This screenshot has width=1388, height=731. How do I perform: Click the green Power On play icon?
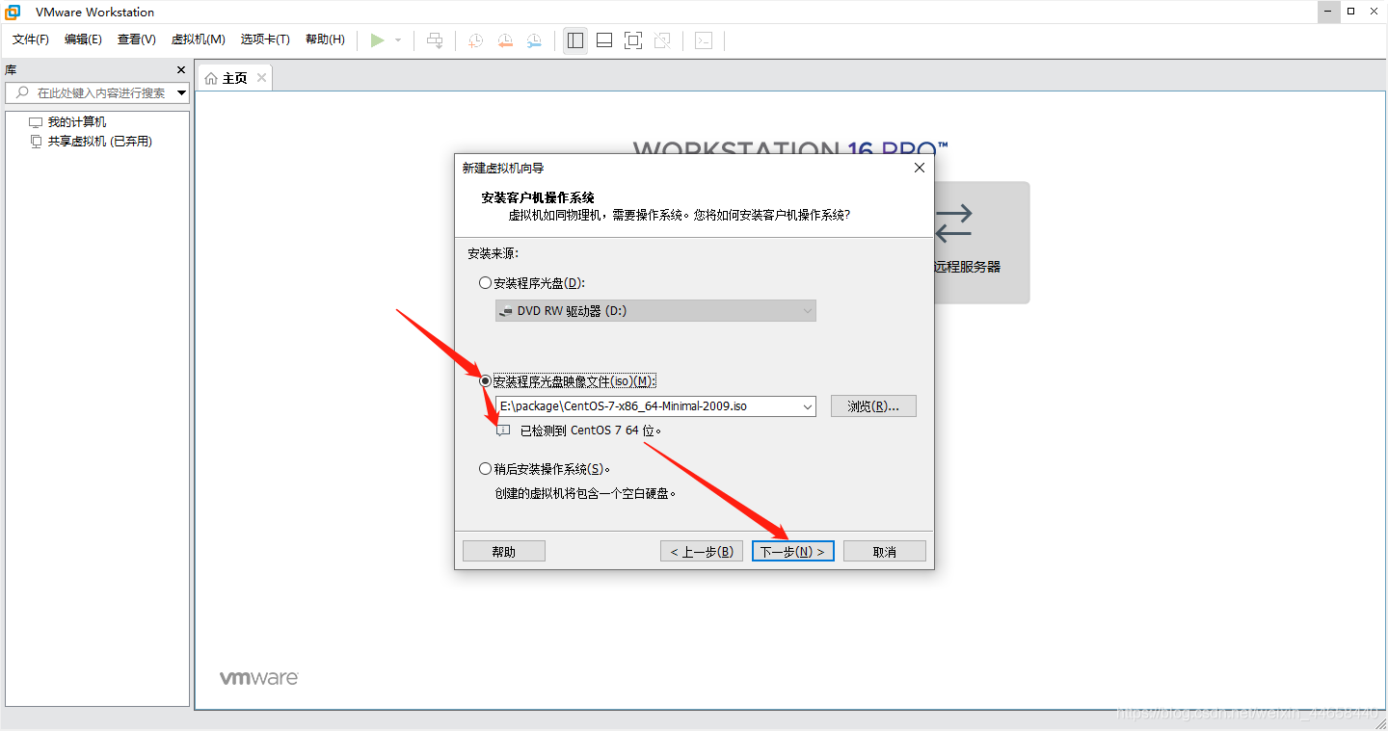click(x=378, y=40)
